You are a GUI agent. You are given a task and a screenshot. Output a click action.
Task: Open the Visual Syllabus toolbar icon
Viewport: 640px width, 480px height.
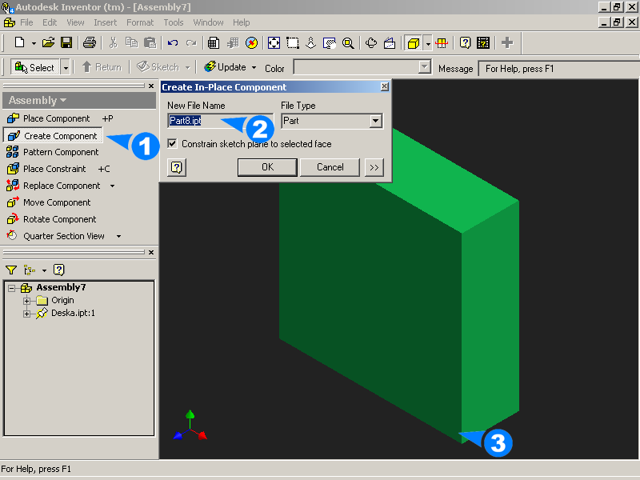point(483,42)
